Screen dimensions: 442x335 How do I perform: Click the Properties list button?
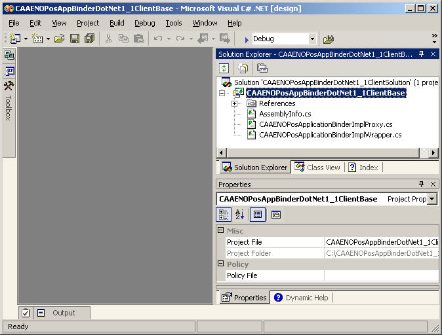(x=258, y=215)
